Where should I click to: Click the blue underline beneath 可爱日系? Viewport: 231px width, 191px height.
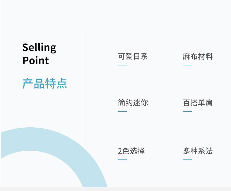[123, 65]
